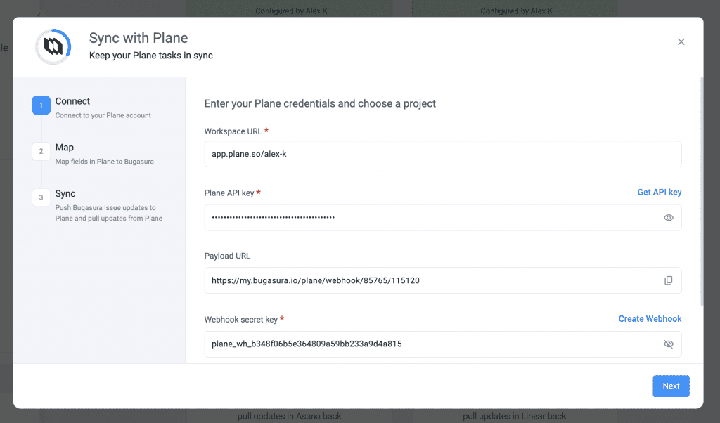
Task: Click the Plane logo icon in header
Action: [53, 46]
